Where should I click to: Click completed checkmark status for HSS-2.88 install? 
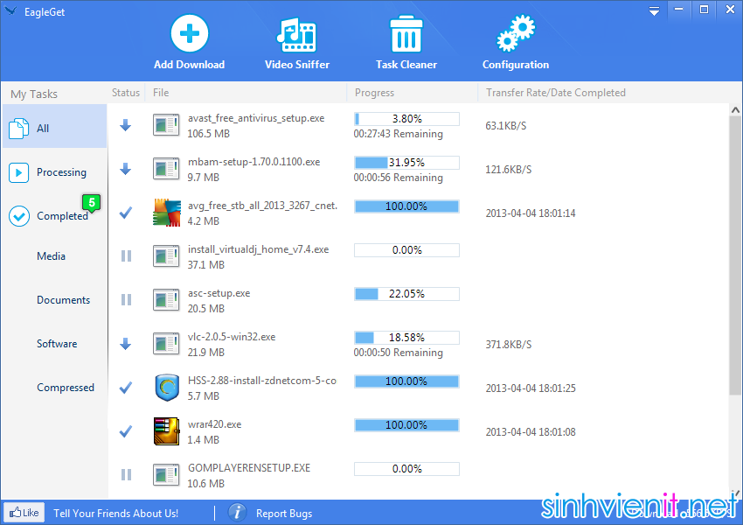[126, 388]
